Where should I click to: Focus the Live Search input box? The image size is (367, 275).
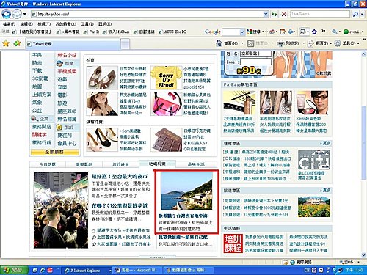coord(320,14)
